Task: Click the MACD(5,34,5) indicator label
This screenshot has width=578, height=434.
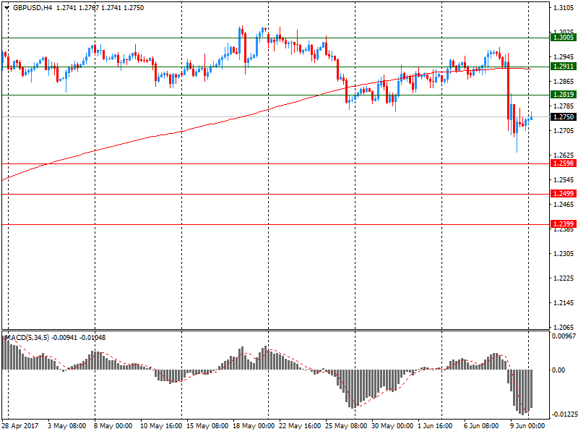Action: point(27,338)
